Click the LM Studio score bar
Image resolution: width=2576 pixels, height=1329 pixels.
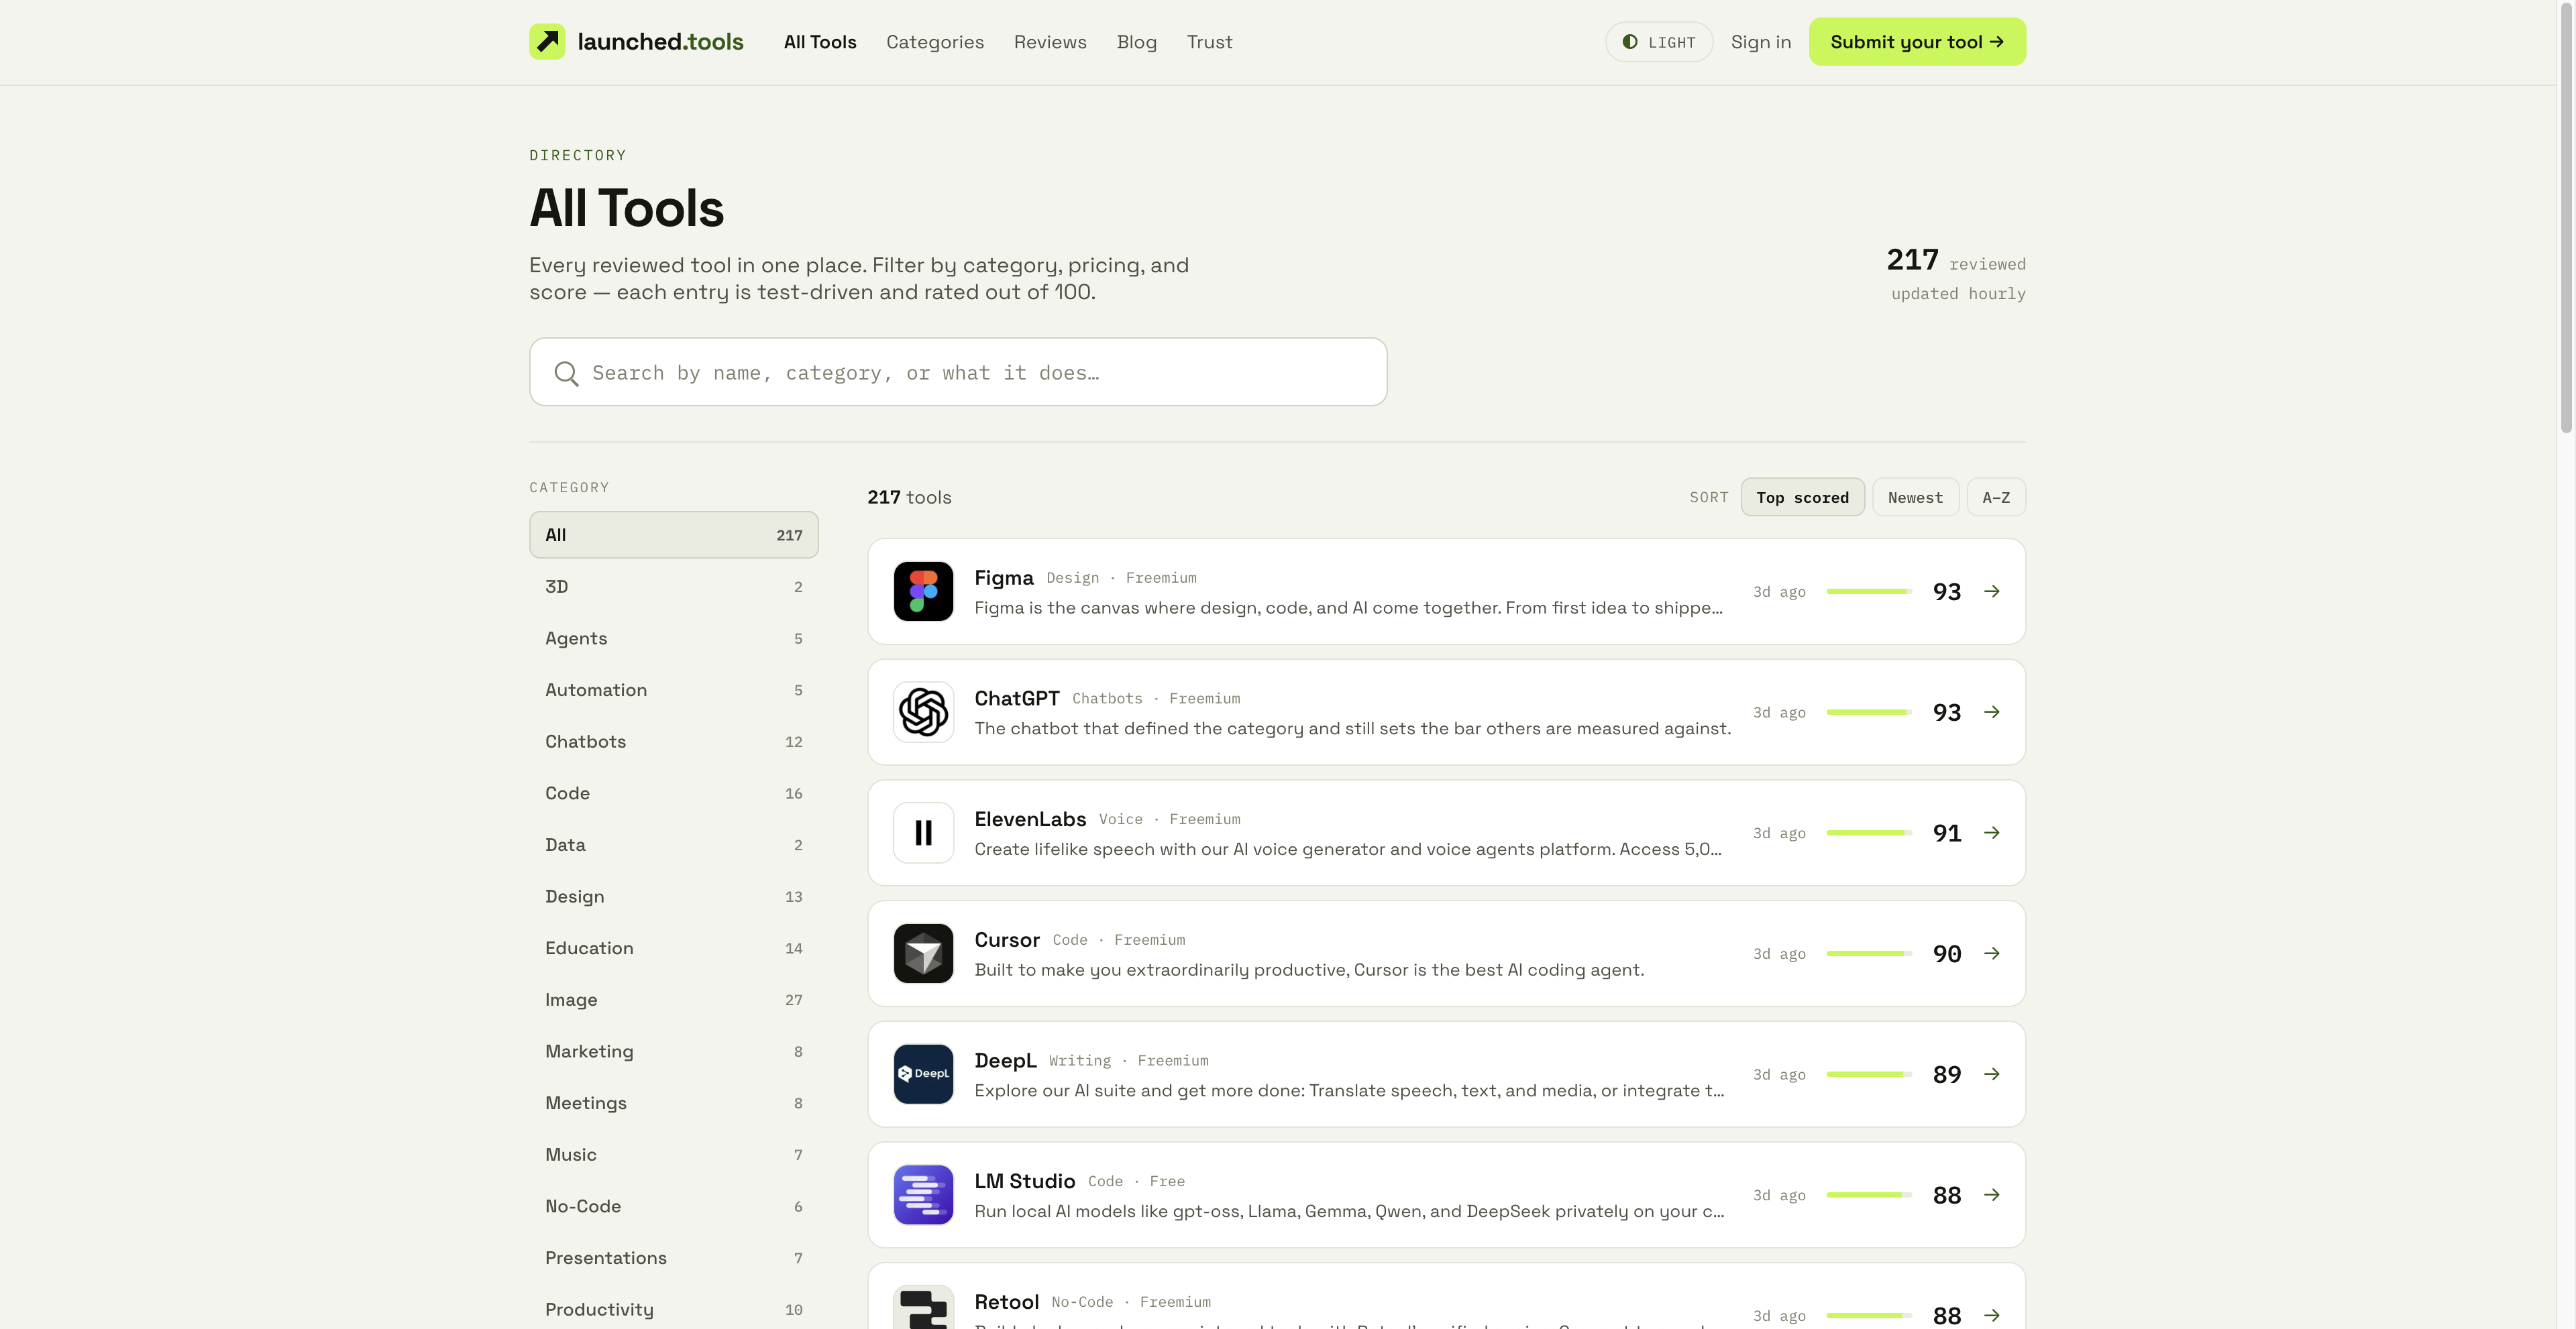pos(1868,1195)
